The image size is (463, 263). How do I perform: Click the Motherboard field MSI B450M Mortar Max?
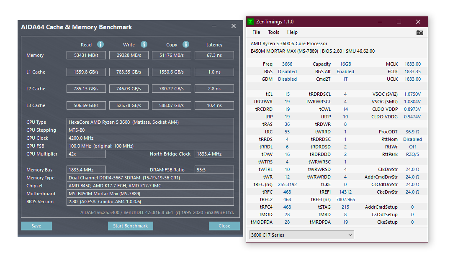tap(150, 194)
